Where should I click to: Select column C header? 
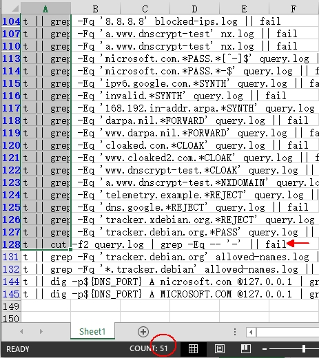click(x=145, y=9)
